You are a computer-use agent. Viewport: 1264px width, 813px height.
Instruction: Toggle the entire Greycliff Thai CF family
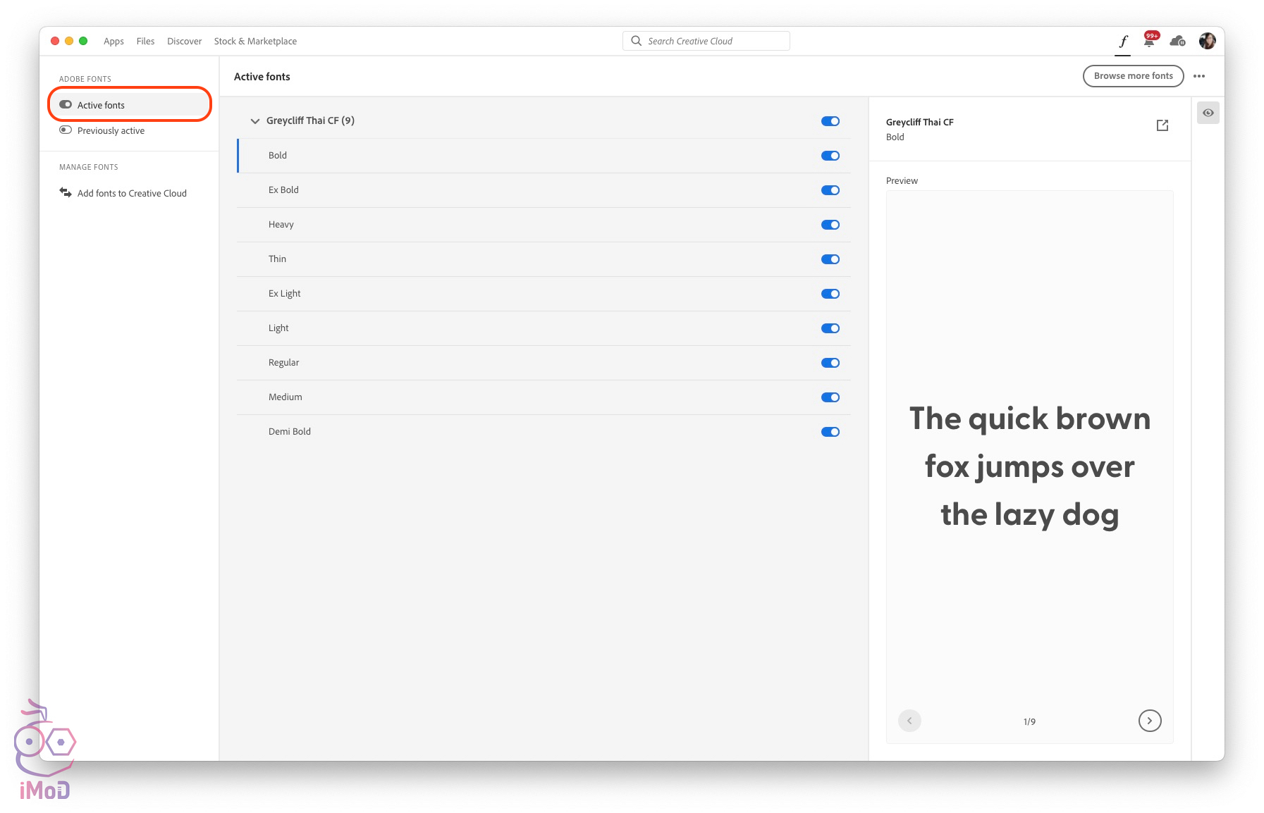click(x=830, y=121)
